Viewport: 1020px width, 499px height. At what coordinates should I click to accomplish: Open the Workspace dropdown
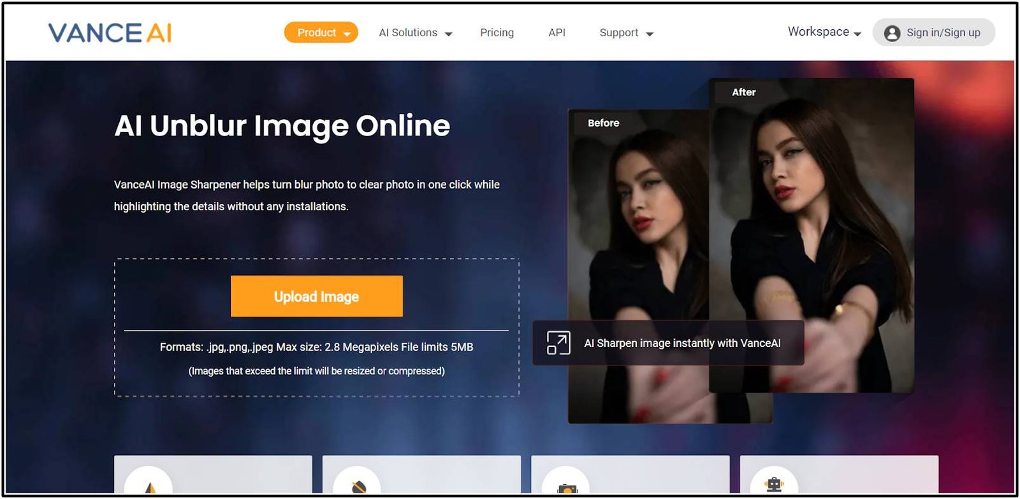[x=824, y=32]
